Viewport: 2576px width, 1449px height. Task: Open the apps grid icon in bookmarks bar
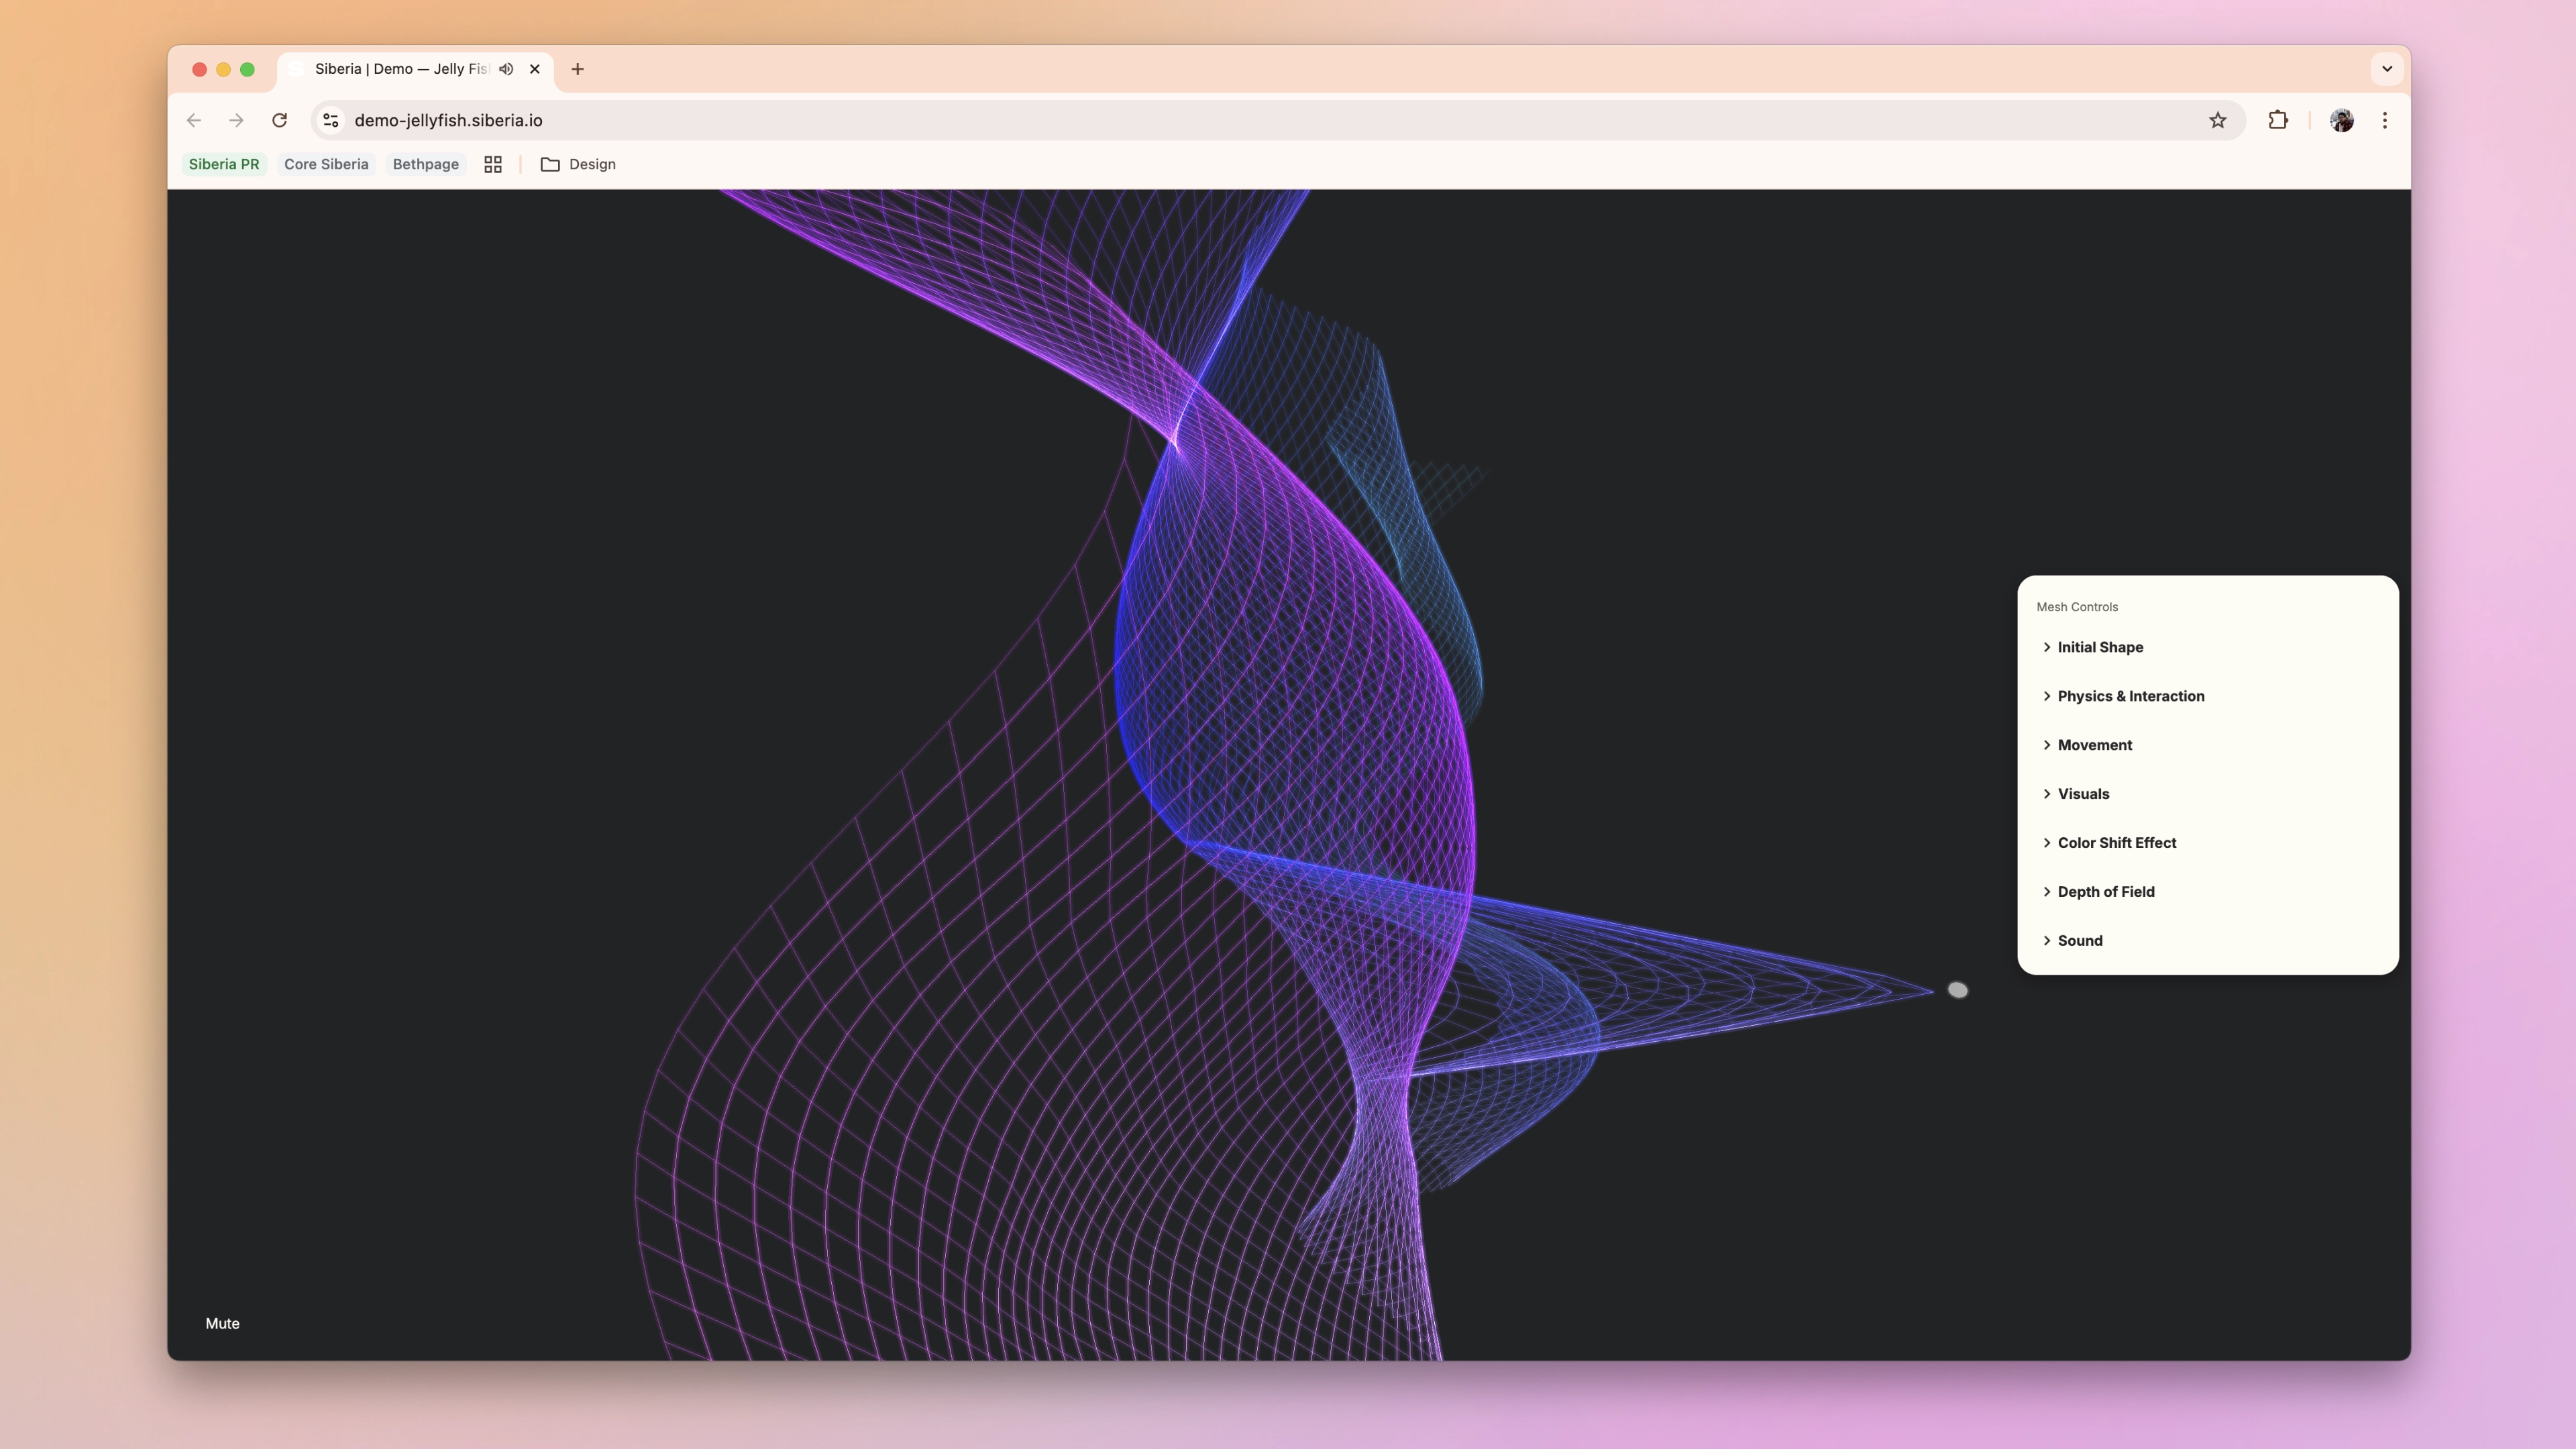click(493, 164)
